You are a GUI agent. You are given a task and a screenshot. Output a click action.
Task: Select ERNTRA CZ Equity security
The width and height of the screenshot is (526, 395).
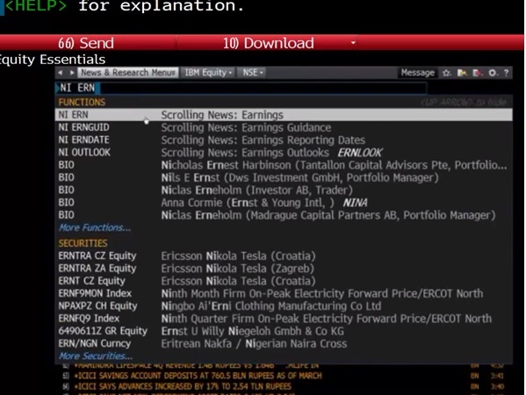coord(284,255)
